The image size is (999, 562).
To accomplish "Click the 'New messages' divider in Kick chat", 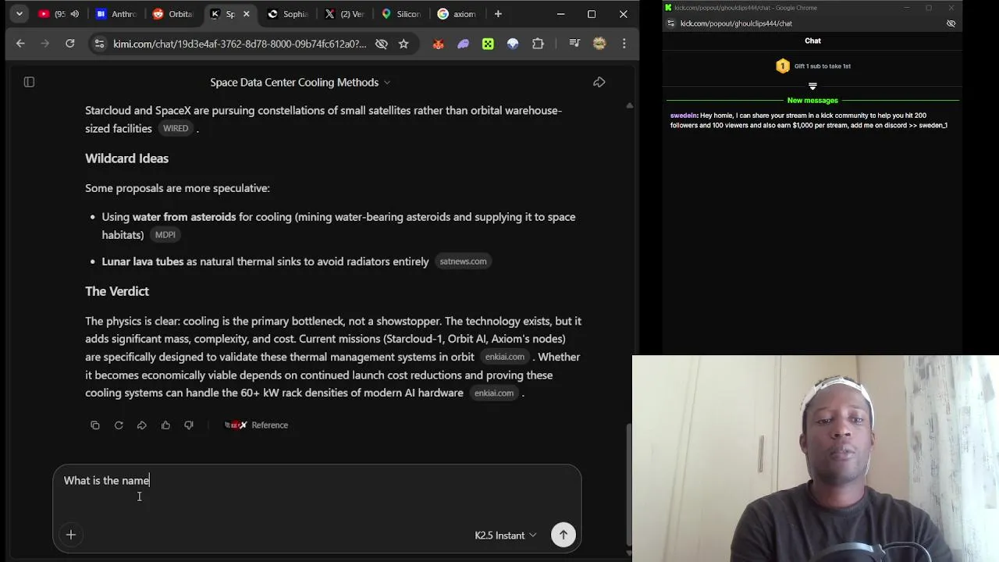I will click(812, 101).
